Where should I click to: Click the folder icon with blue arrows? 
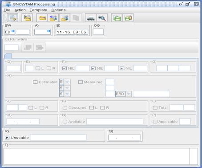point(65,18)
